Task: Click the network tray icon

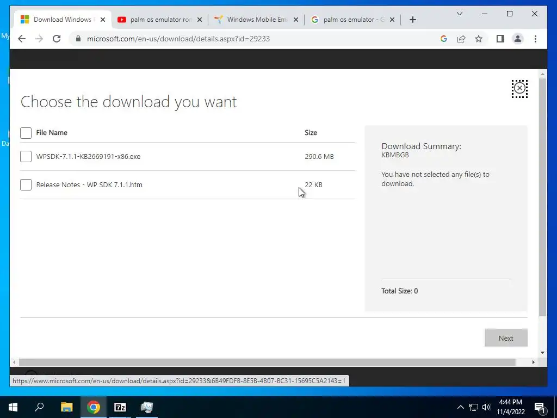Action: coord(474,407)
